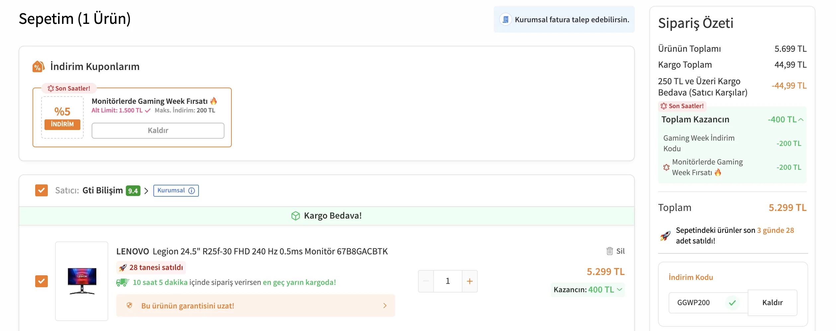Click the İndirim Kuponlarım heading
Viewport: 836px width, 331px height.
(95, 66)
